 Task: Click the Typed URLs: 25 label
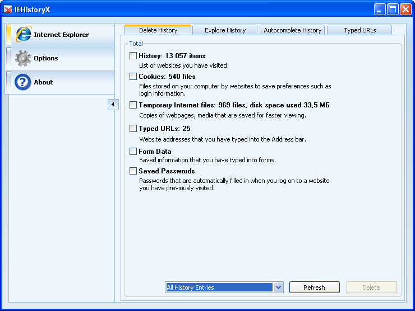coord(165,129)
